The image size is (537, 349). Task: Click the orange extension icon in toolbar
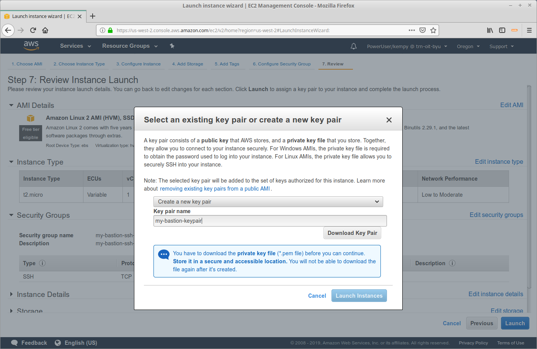tap(514, 30)
